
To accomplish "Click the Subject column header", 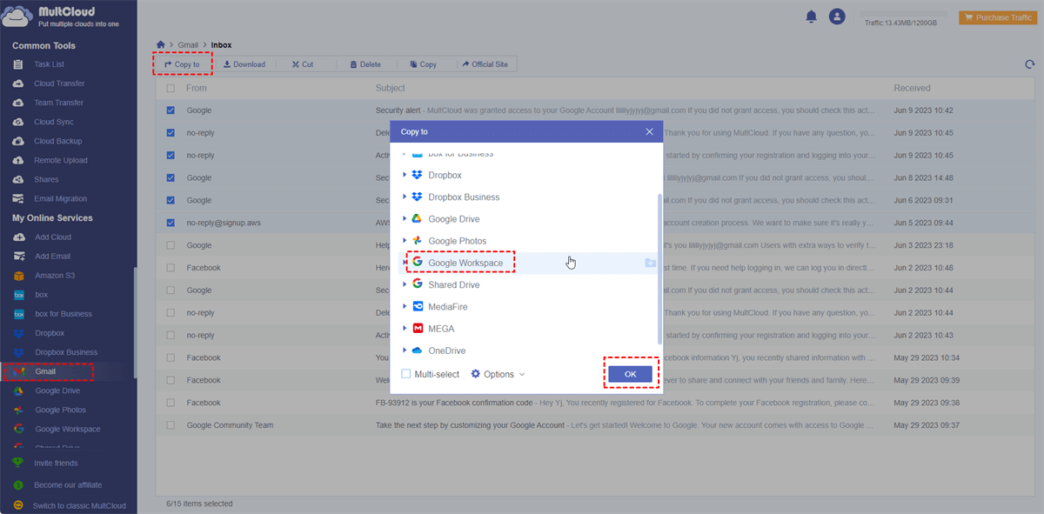I will coord(391,88).
